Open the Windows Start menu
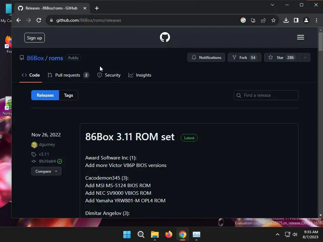Viewport: 323px width, 242px height. pyautogui.click(x=127, y=234)
